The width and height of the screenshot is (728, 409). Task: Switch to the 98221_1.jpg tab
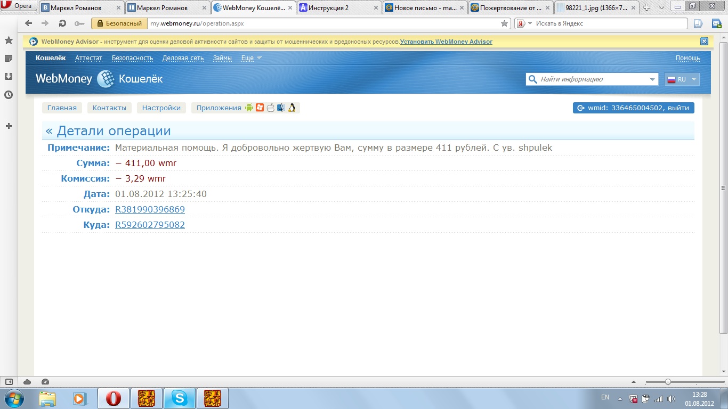pyautogui.click(x=596, y=7)
